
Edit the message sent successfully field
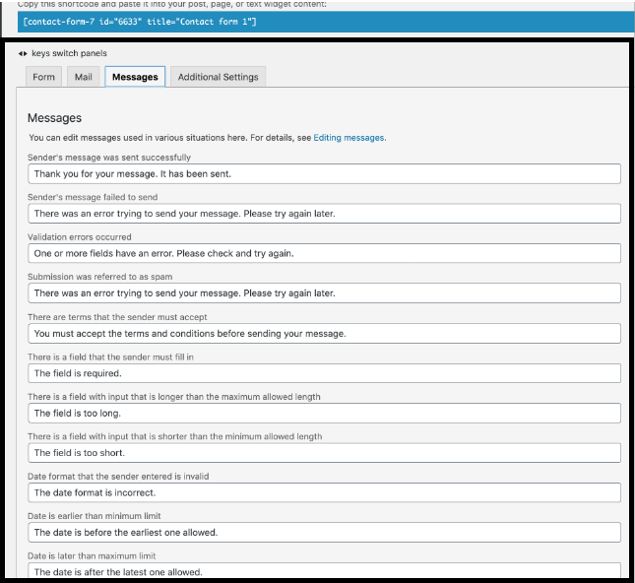tap(324, 173)
